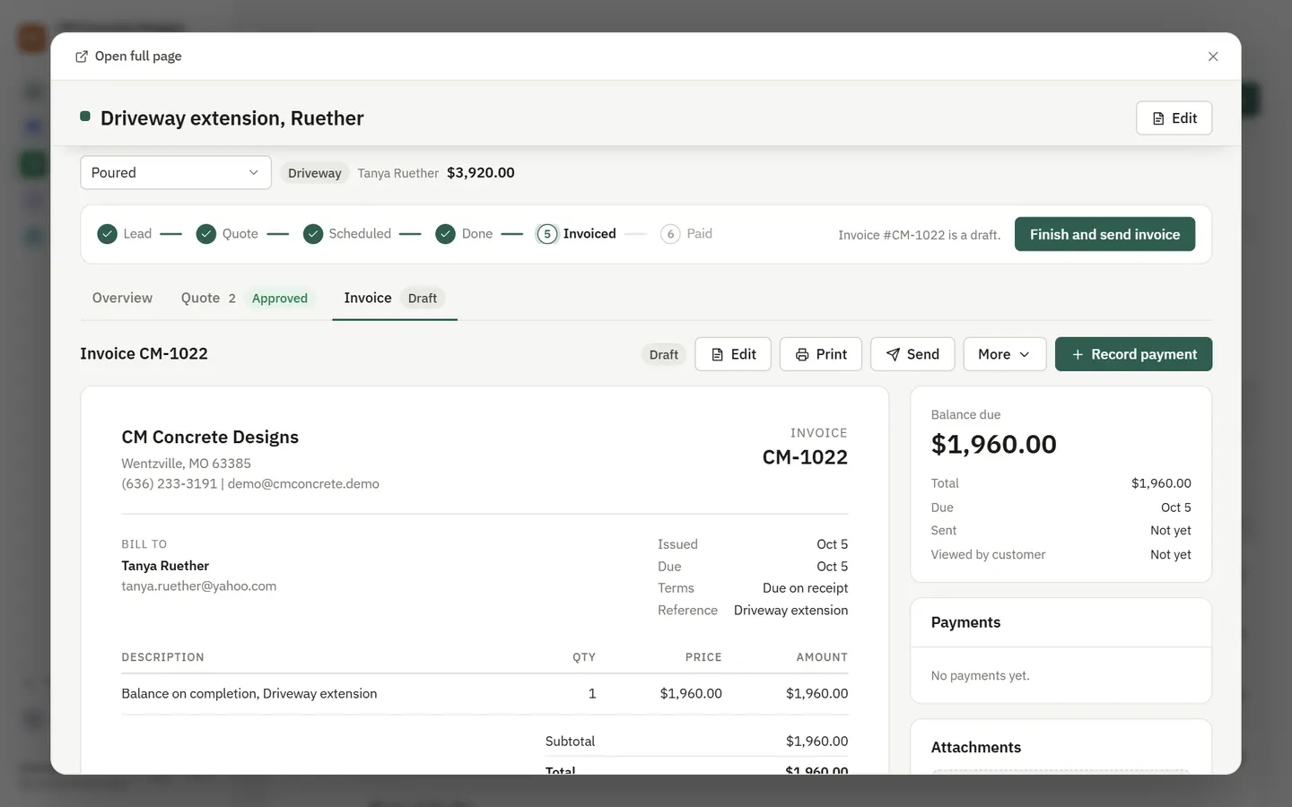The width and height of the screenshot is (1292, 807).
Task: Close the job detail dialog
Action: coord(1213,56)
